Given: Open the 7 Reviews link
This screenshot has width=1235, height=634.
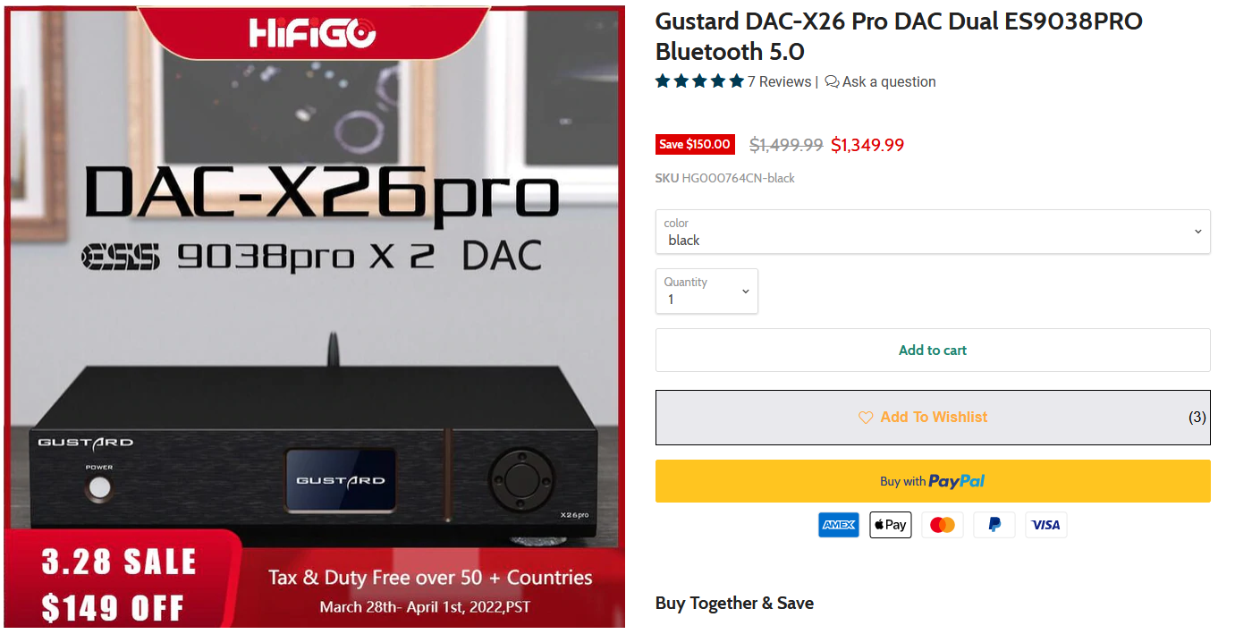Looking at the screenshot, I should (779, 81).
